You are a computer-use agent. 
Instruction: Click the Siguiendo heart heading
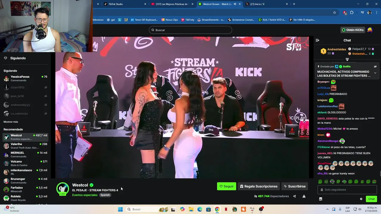click(x=15, y=58)
